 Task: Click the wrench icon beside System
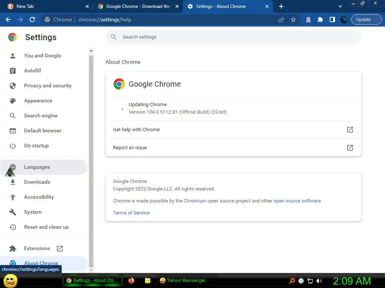pyautogui.click(x=13, y=212)
